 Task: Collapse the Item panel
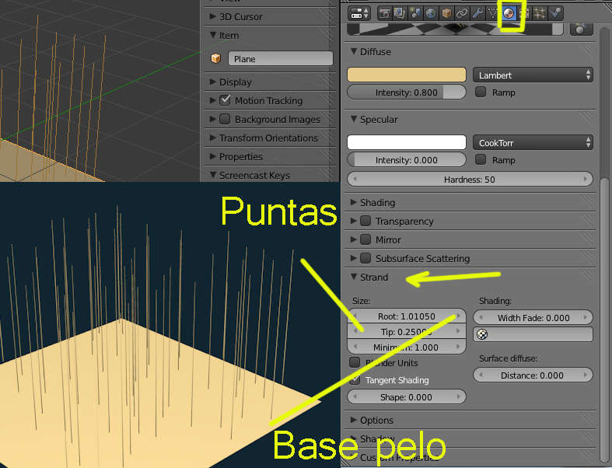[x=213, y=35]
